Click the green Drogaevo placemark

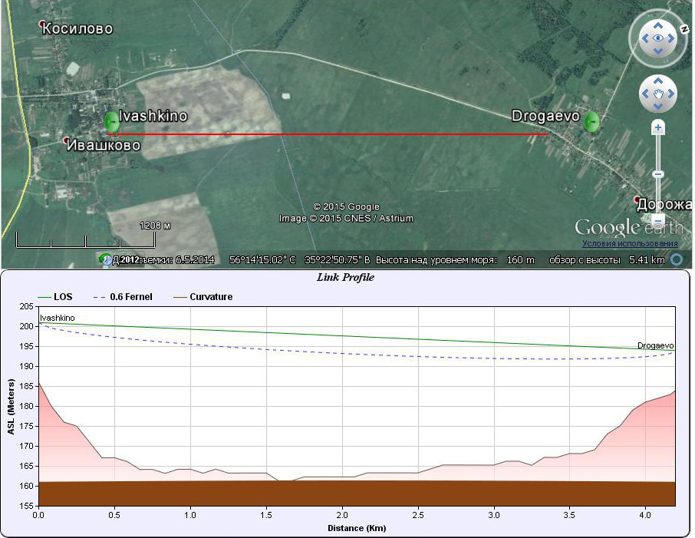591,122
